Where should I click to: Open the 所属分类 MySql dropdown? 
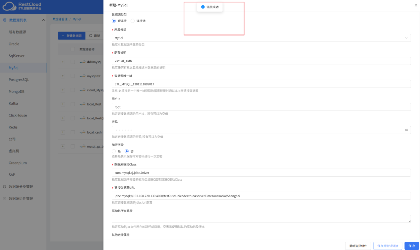pos(261,38)
